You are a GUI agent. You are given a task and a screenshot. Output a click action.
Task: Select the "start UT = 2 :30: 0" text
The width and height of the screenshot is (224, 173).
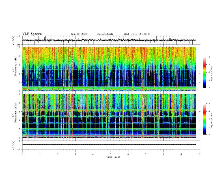137,34
